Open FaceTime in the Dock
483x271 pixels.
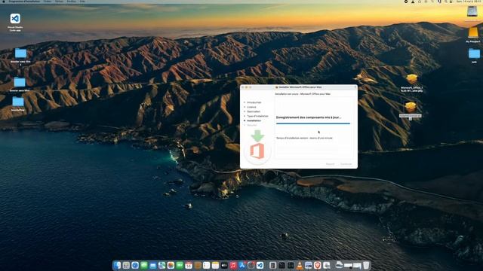[x=180, y=265]
